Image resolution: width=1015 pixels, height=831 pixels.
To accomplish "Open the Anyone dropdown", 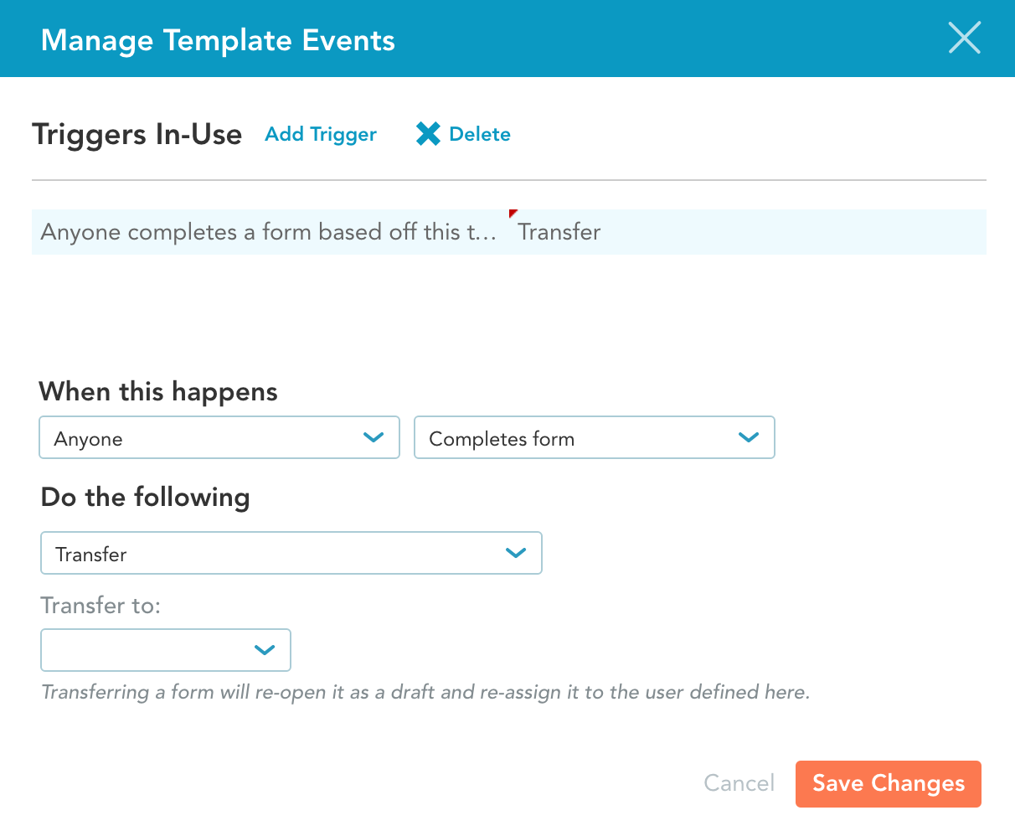I will point(219,438).
